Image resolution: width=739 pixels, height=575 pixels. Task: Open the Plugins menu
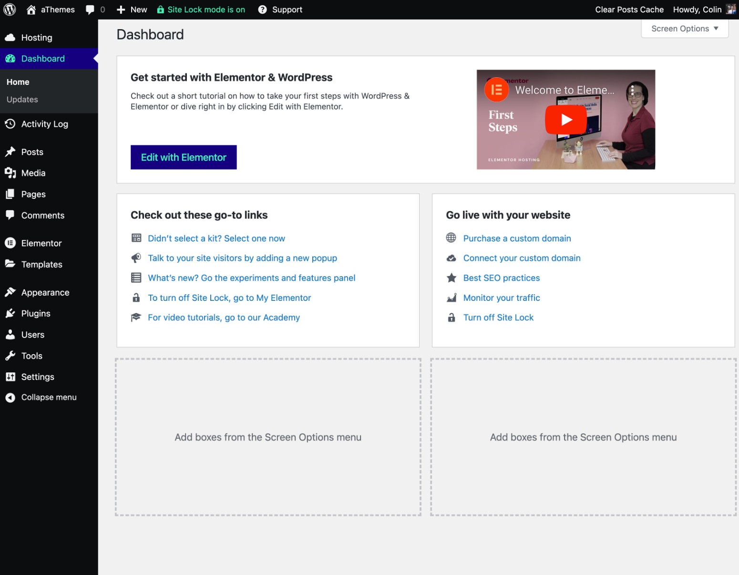[x=49, y=313]
